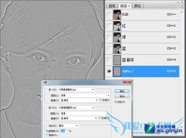This screenshot has height=138, width=186.
Task: Toggle visibility of the 绿 channel
Action: [x=109, y=37]
